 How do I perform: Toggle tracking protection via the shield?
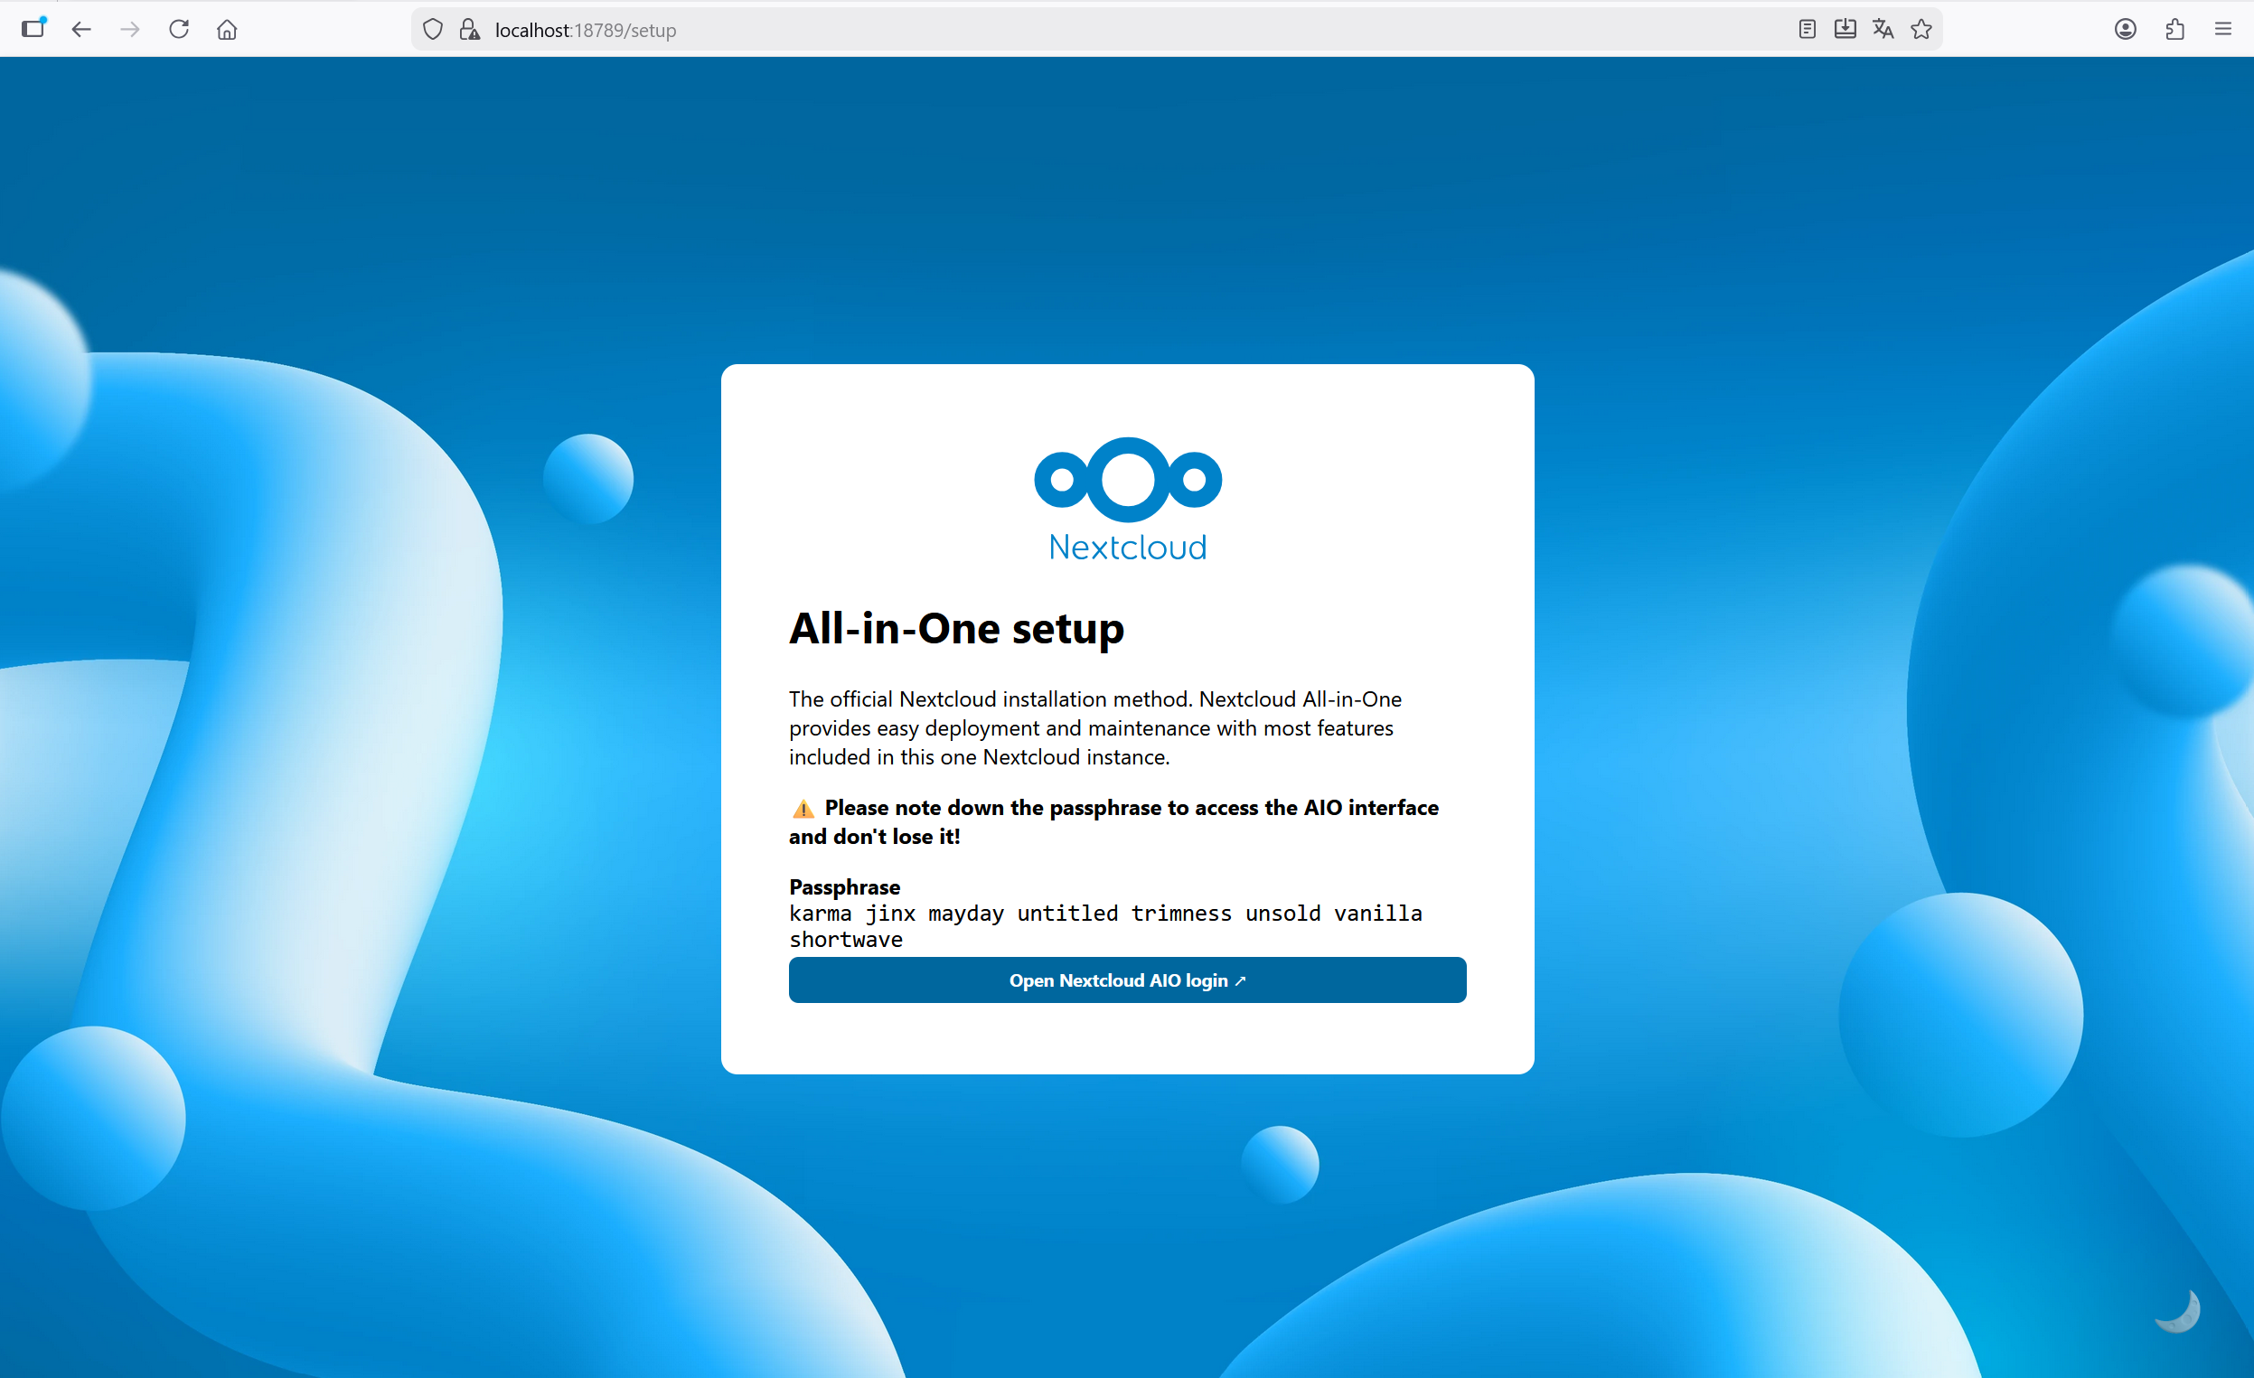432,28
